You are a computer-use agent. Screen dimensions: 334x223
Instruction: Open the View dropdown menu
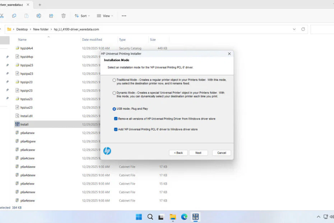[104, 16]
